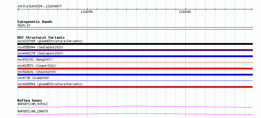The image size is (261, 118).
Task: Click the Cytogenetic band 9q34.13 double line
Action: point(135,28)
